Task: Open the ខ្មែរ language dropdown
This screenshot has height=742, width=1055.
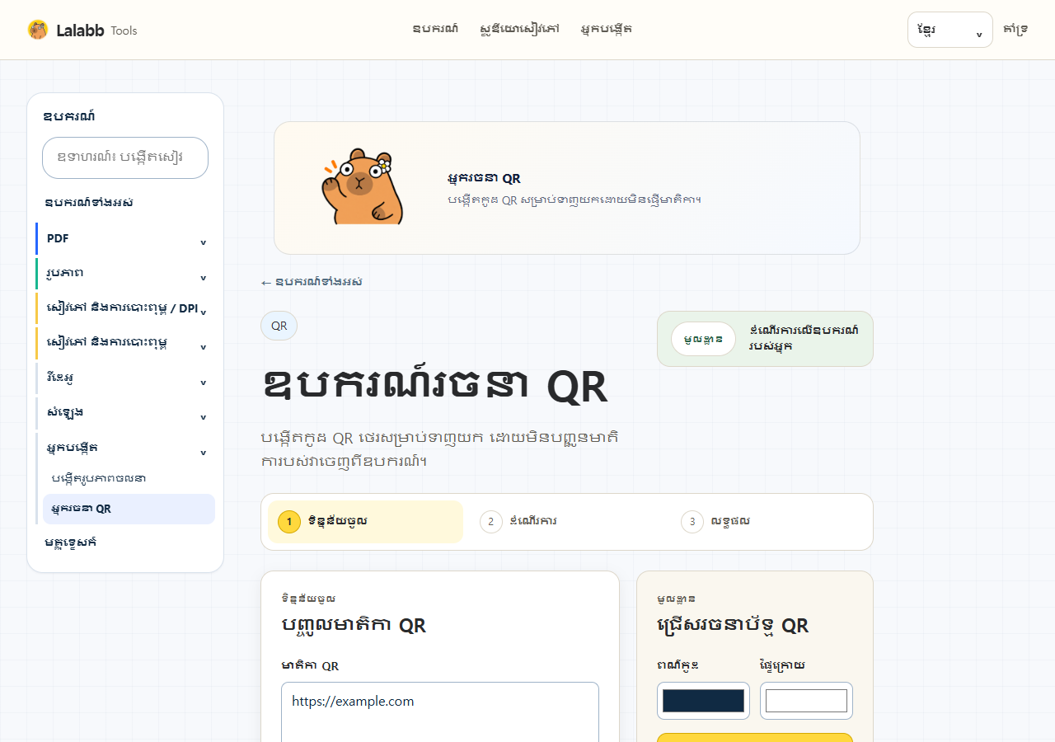Action: (x=949, y=30)
